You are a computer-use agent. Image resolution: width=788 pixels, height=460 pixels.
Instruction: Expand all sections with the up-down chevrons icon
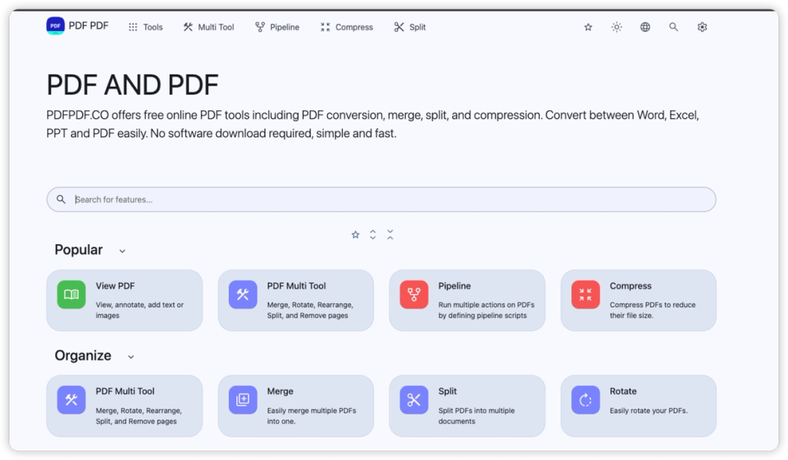pos(373,235)
